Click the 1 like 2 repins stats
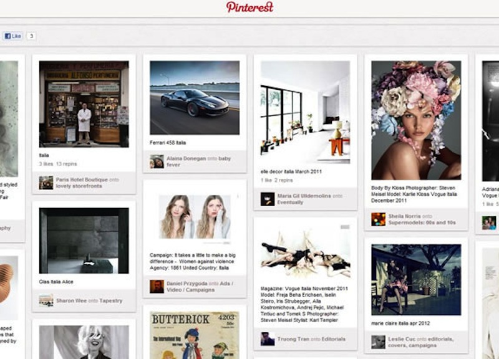The height and width of the screenshot is (359, 499). pos(276,180)
